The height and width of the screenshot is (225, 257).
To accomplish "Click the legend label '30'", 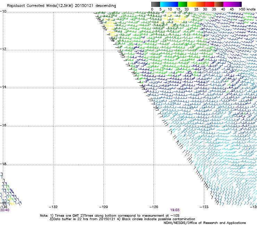I will click(205, 9).
